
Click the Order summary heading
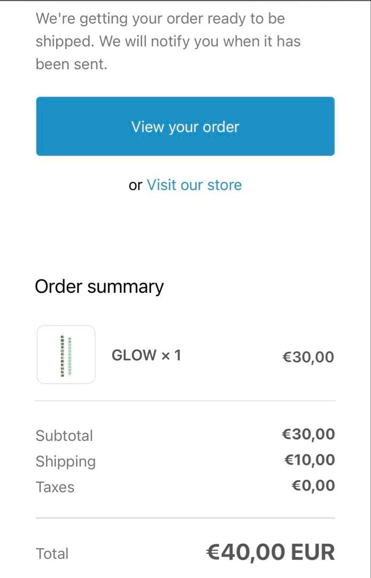tap(99, 286)
